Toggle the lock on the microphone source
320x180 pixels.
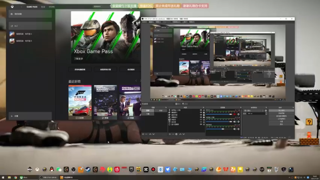pos(204,110)
